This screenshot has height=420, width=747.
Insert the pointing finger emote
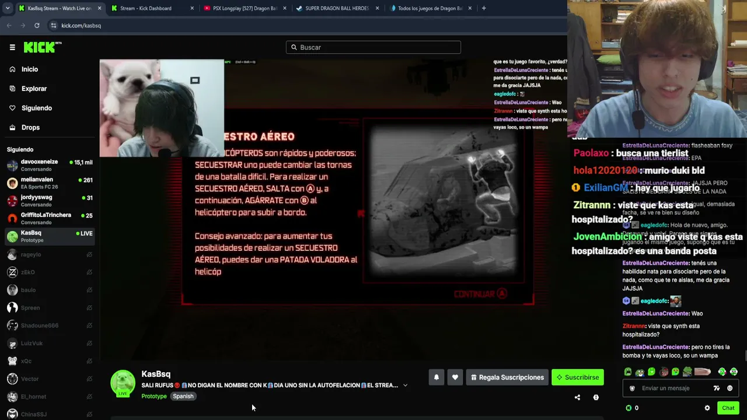click(703, 372)
